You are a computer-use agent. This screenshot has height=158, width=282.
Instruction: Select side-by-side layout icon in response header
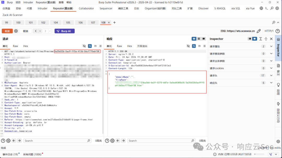pyautogui.click(x=194, y=39)
